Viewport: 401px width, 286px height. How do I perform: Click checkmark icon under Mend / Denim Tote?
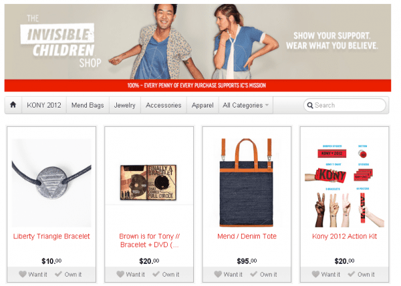click(254, 274)
